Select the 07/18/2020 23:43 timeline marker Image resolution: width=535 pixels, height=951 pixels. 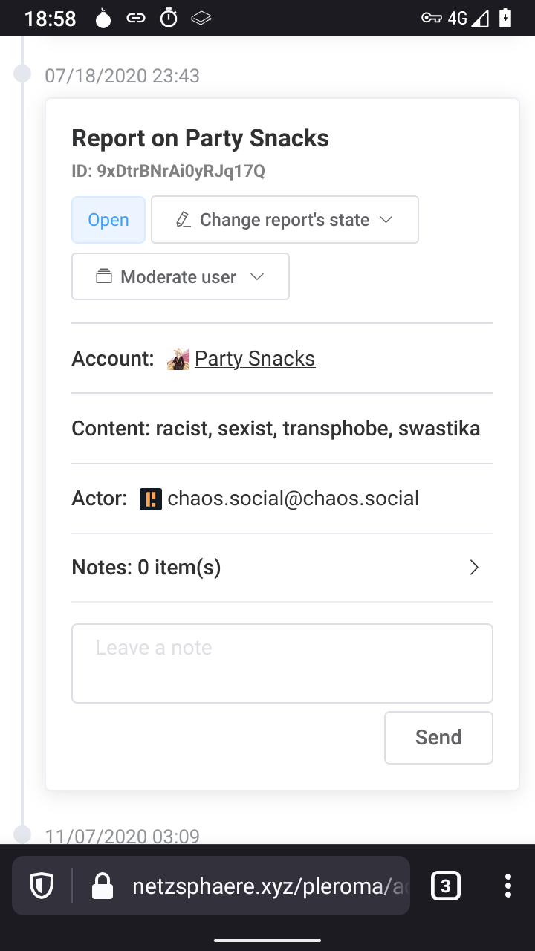[x=23, y=74]
